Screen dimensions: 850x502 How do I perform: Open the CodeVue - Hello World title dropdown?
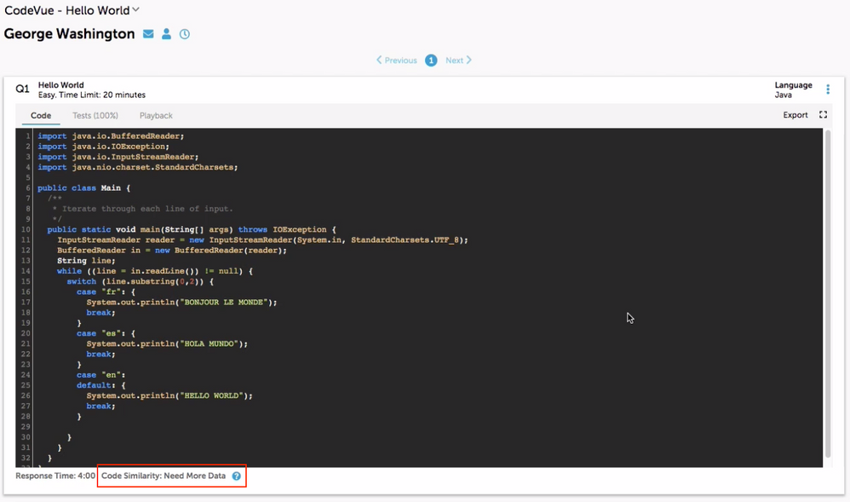136,10
